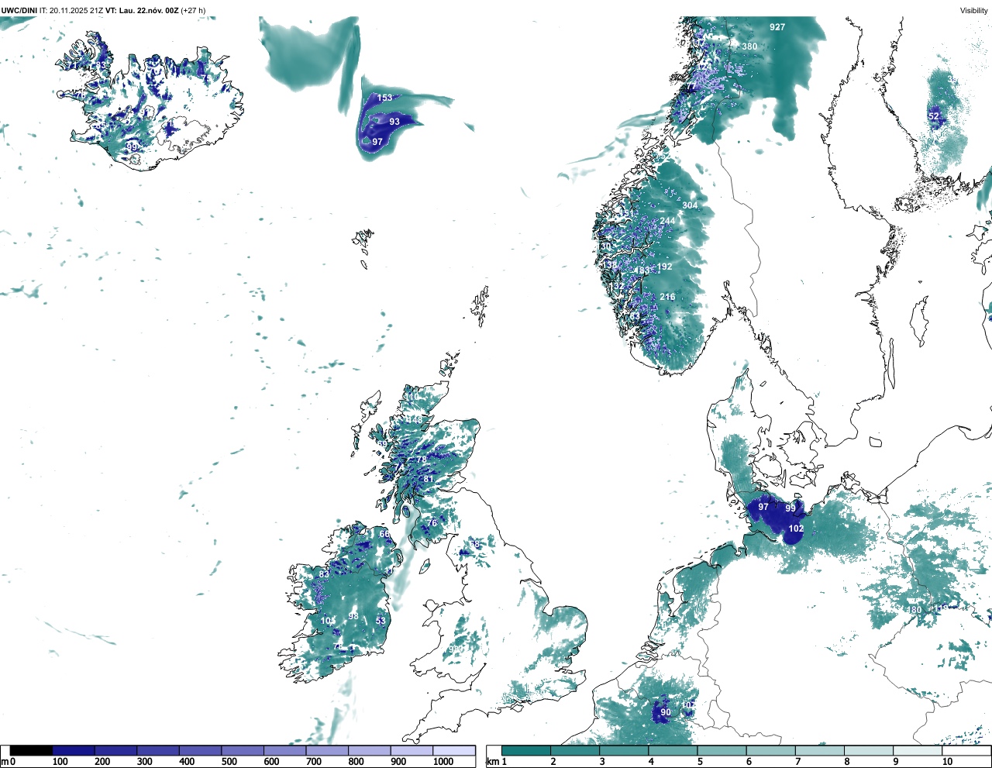Click the 5–6 km legend swatch
The image size is (992, 768).
pos(722,751)
